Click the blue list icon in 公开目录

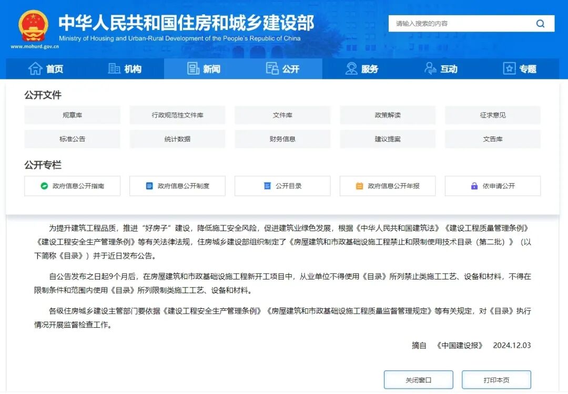pyautogui.click(x=267, y=186)
